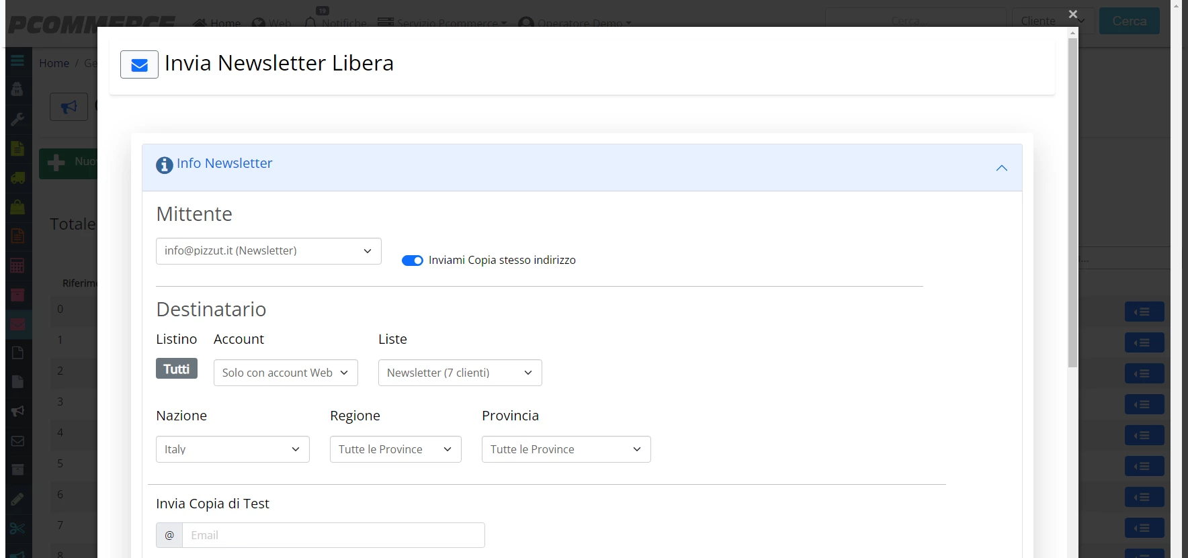The image size is (1188, 558).
Task: Click the highlighted red envelope sidebar icon
Action: (17, 324)
